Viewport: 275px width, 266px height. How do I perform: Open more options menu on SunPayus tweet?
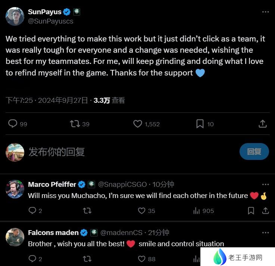point(265,12)
